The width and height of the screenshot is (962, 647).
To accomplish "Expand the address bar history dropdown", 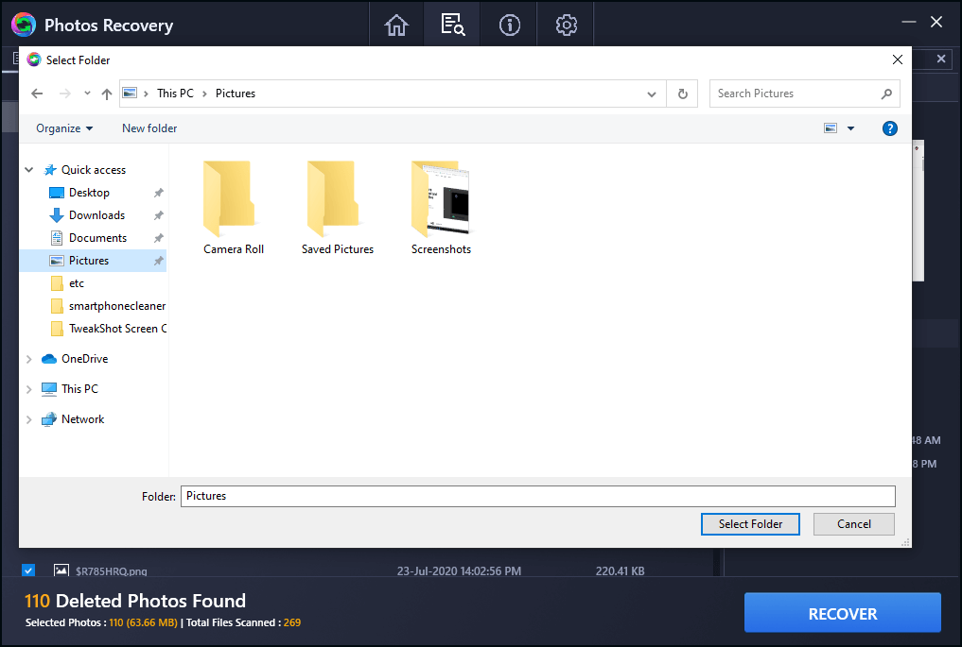I will point(652,94).
